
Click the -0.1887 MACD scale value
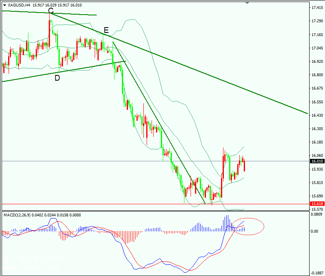(316, 273)
